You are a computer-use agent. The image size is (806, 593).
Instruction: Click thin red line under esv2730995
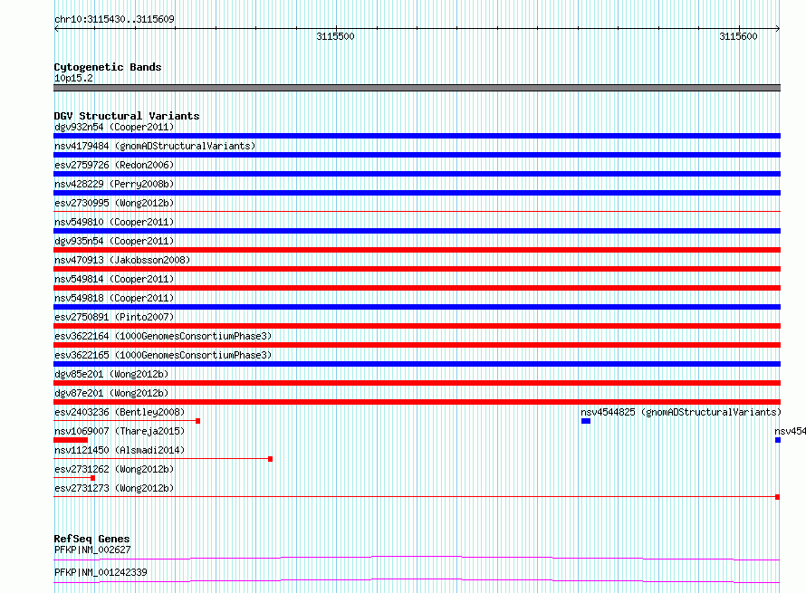click(x=417, y=211)
